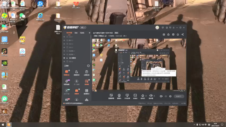Select the 弹幕秀 layer row
The image size is (226, 127).
tap(77, 58)
